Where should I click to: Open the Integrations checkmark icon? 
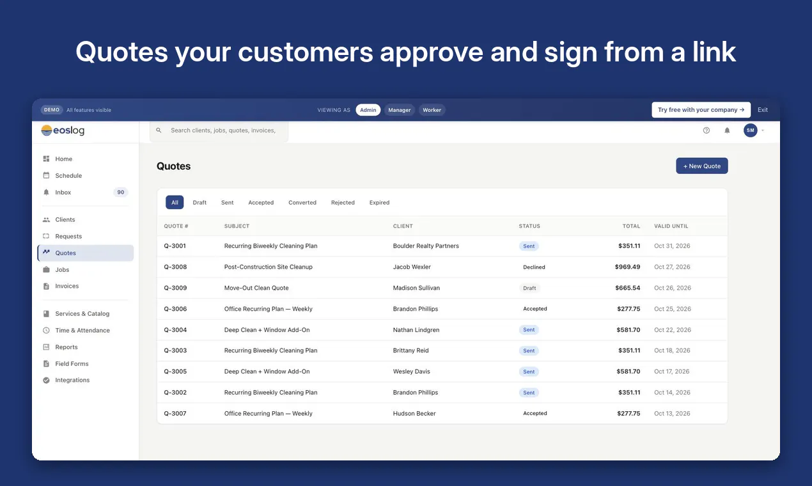(x=46, y=380)
